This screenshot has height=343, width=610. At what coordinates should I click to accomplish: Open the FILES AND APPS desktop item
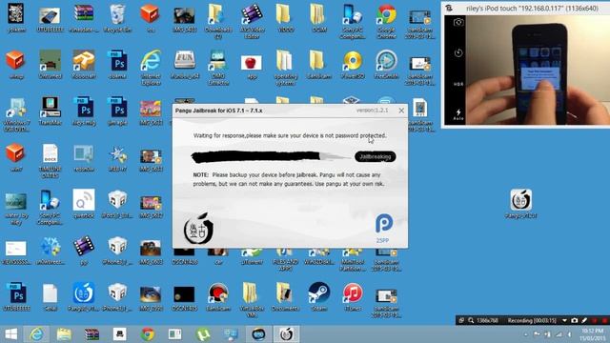pos(285,260)
